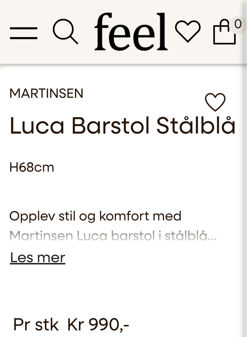Screen dimensions: 247x337
Task: Click the cart count badge showing 0
Action: pos(238,25)
